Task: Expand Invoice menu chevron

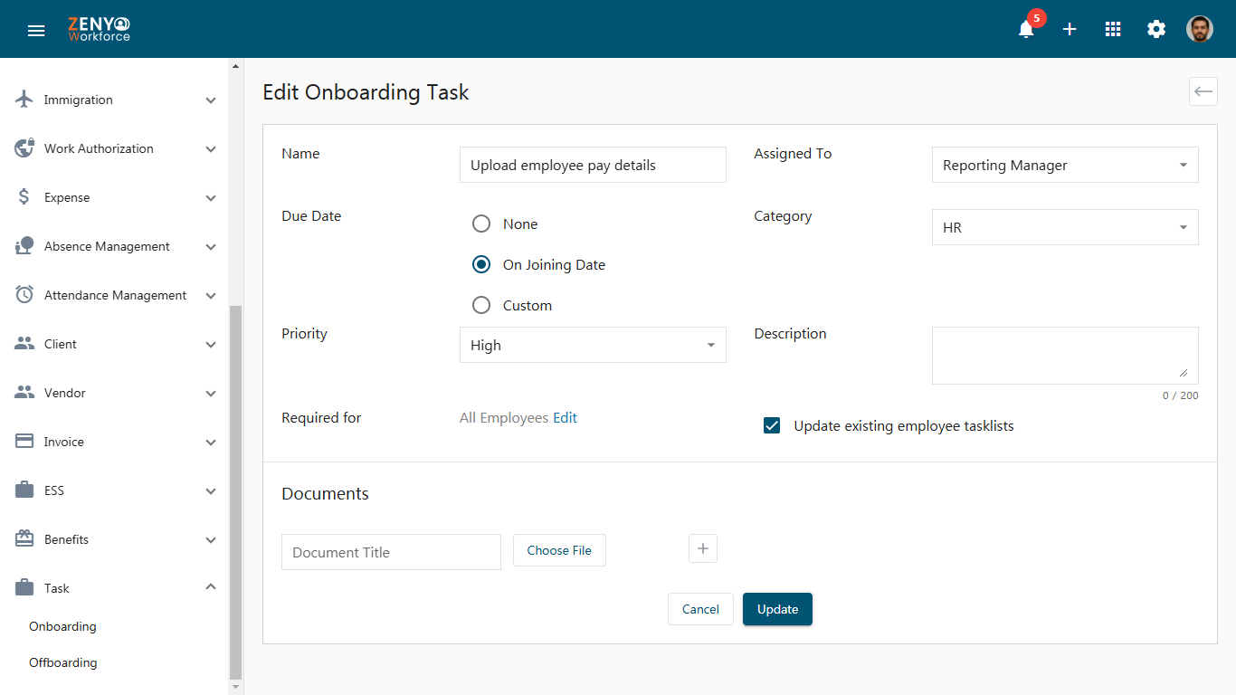Action: click(x=211, y=443)
